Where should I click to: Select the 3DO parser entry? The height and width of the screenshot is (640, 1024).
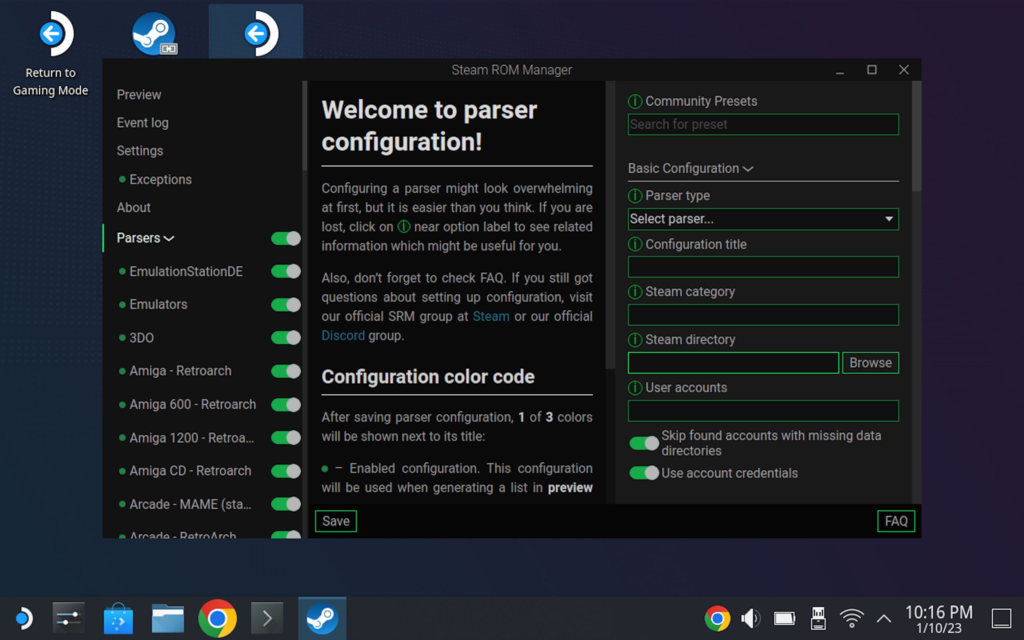[x=141, y=338]
